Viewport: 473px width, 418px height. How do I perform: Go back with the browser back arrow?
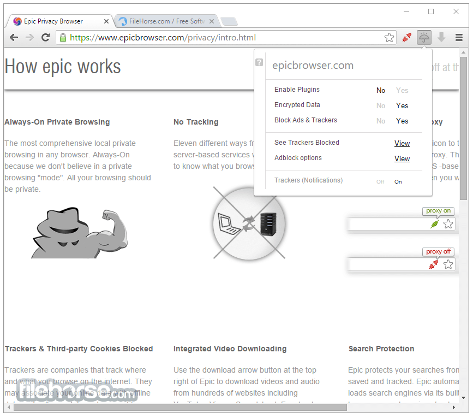(14, 38)
